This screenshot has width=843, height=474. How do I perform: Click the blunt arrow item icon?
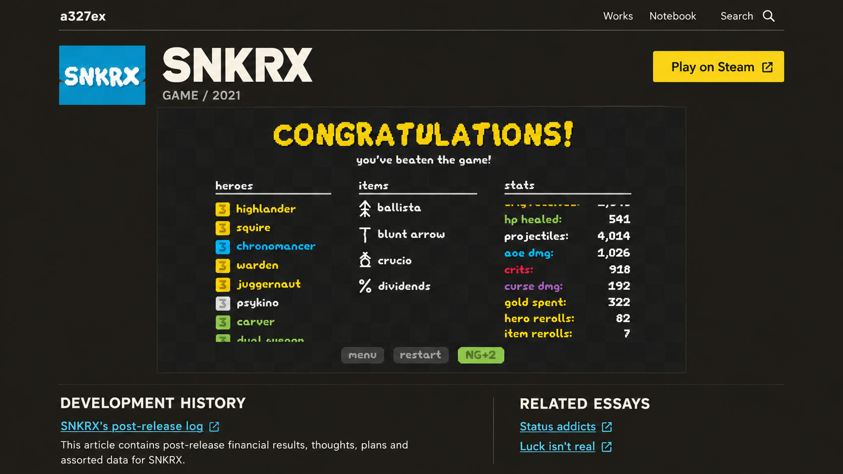365,235
